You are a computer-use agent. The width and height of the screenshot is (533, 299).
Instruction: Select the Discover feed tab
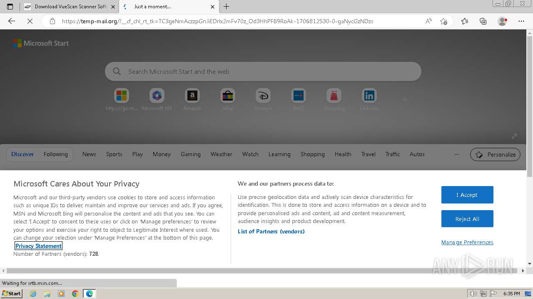22,154
